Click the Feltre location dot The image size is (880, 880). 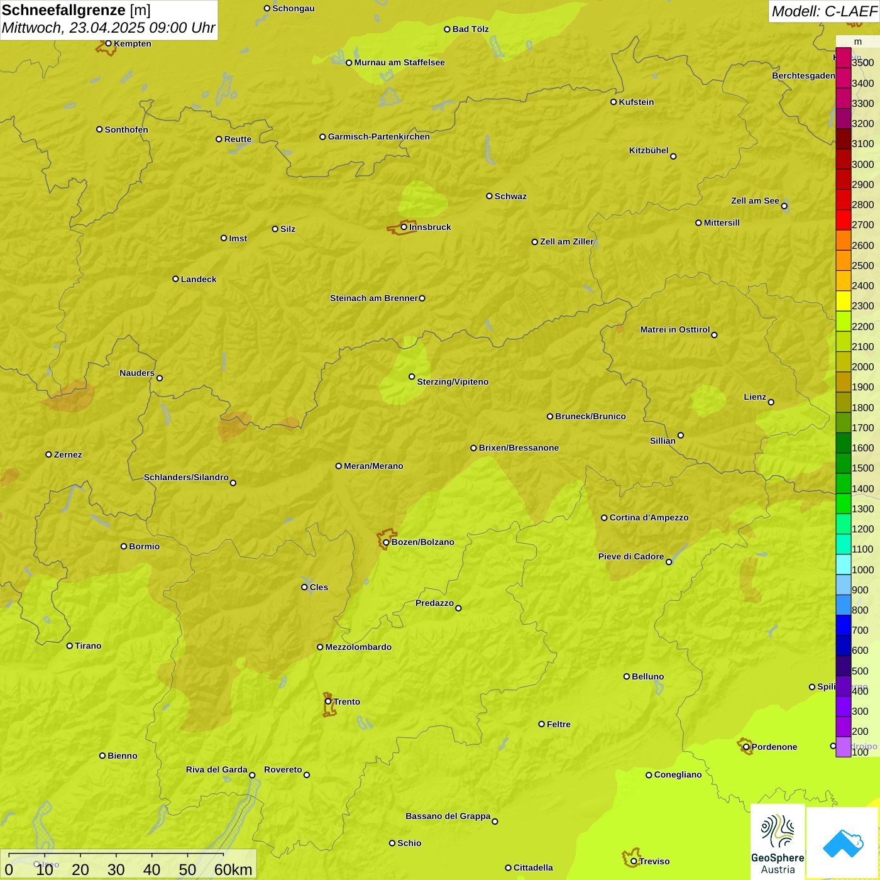coord(541,724)
